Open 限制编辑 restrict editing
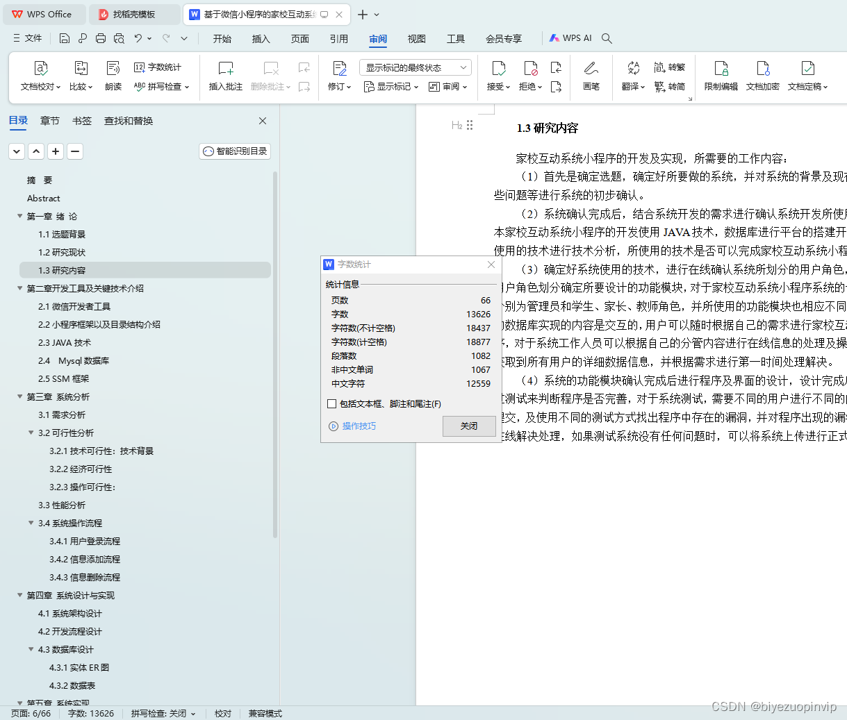The width and height of the screenshot is (847, 720). coord(722,76)
